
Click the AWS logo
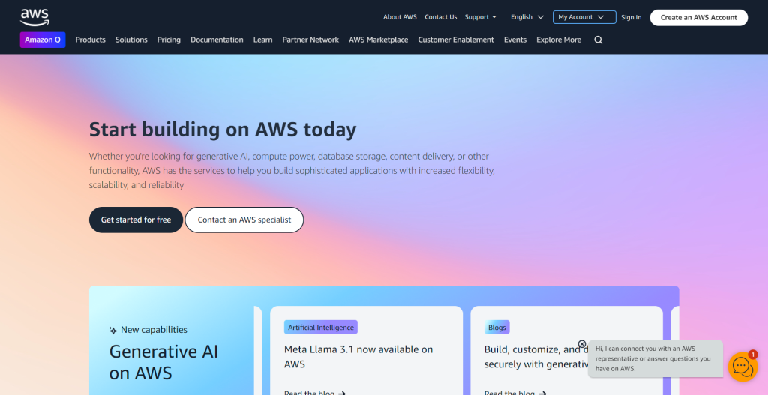tap(34, 16)
